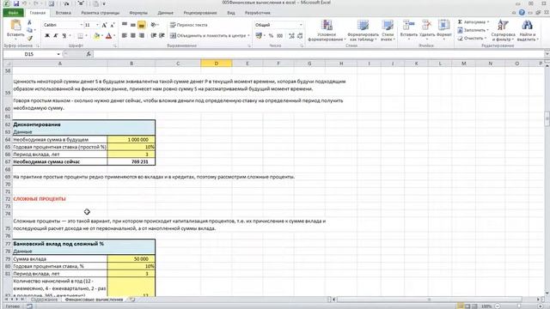The height and width of the screenshot is (309, 550).
Task: Click the Percent Style icon
Action: click(271, 36)
